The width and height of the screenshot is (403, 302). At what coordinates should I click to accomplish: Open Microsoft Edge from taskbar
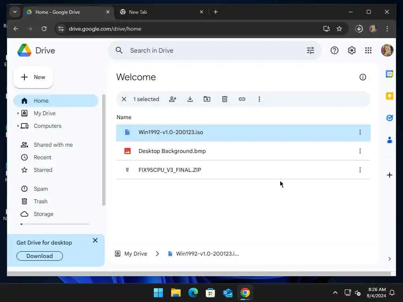[193, 293]
